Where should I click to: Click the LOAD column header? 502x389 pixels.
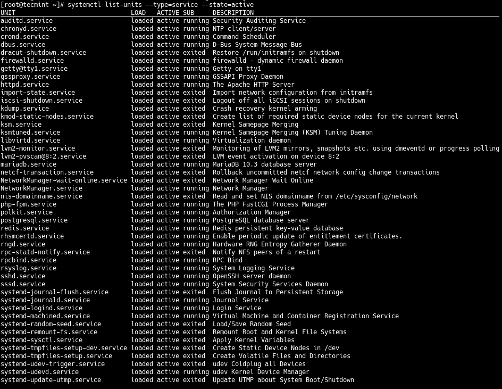[138, 13]
